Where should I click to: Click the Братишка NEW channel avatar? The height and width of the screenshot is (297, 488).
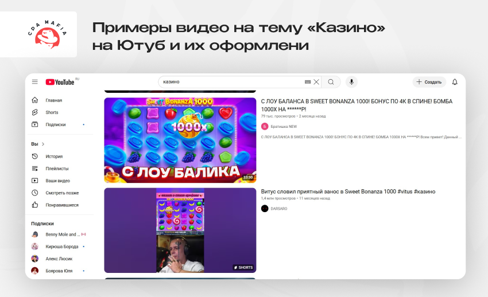click(x=265, y=127)
